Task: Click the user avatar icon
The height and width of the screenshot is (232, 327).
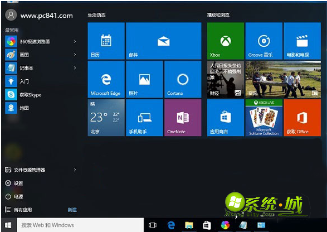Action: [x=11, y=15]
